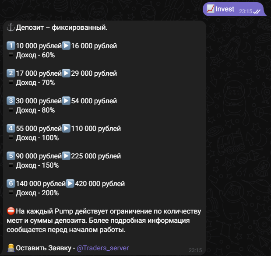Click the play arrow before "16 000 рублей"
The height and width of the screenshot is (256, 271).
(x=66, y=46)
